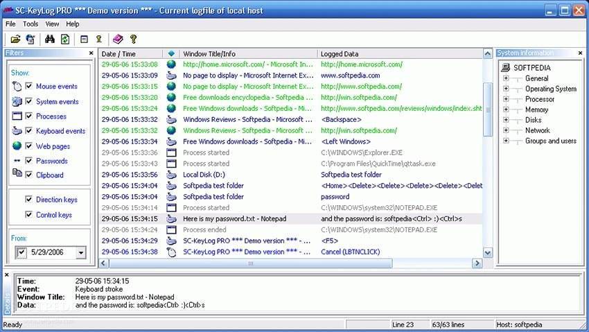Expand the Network tree node
The image size is (589, 332).
pos(506,130)
